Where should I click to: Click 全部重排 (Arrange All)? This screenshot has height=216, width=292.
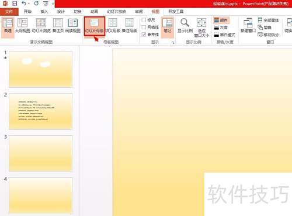click(x=268, y=20)
